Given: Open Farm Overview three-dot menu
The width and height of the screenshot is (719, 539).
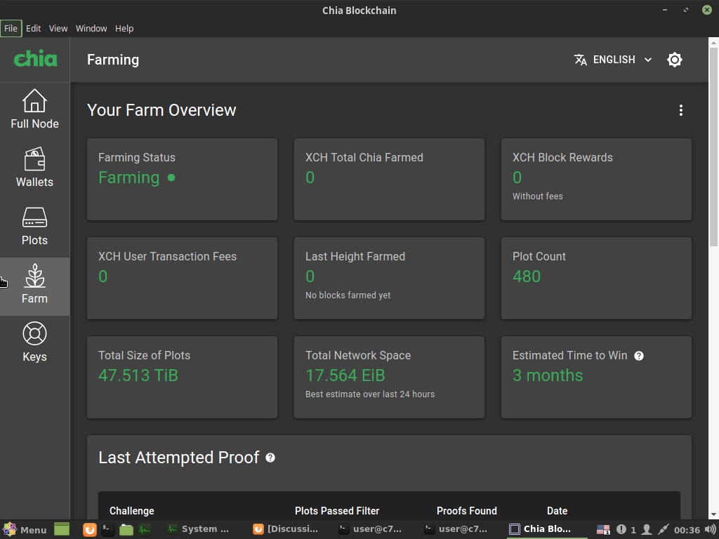Looking at the screenshot, I should 681,110.
